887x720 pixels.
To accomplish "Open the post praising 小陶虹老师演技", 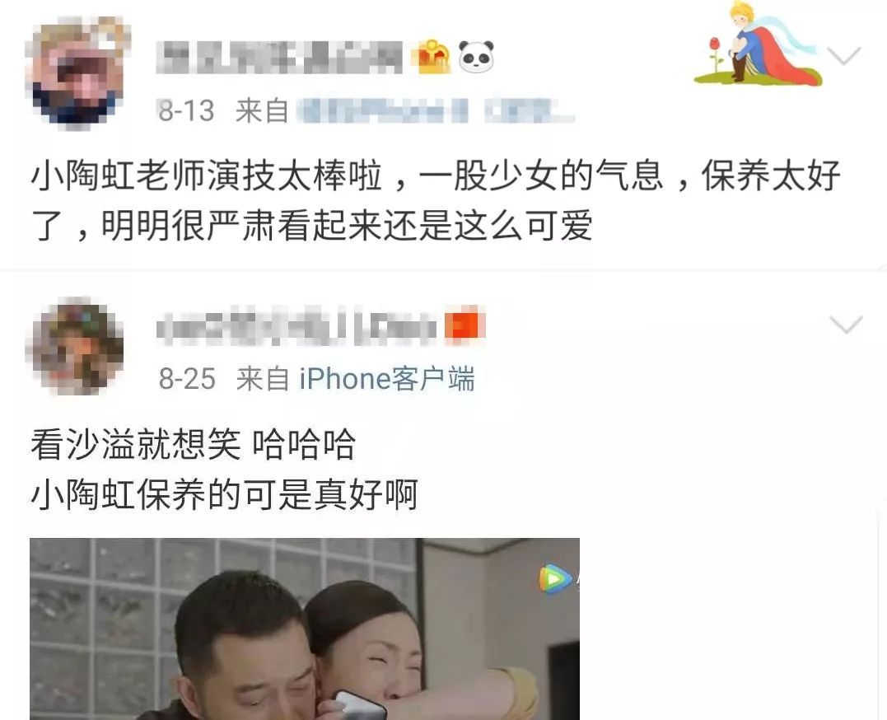I will click(436, 200).
